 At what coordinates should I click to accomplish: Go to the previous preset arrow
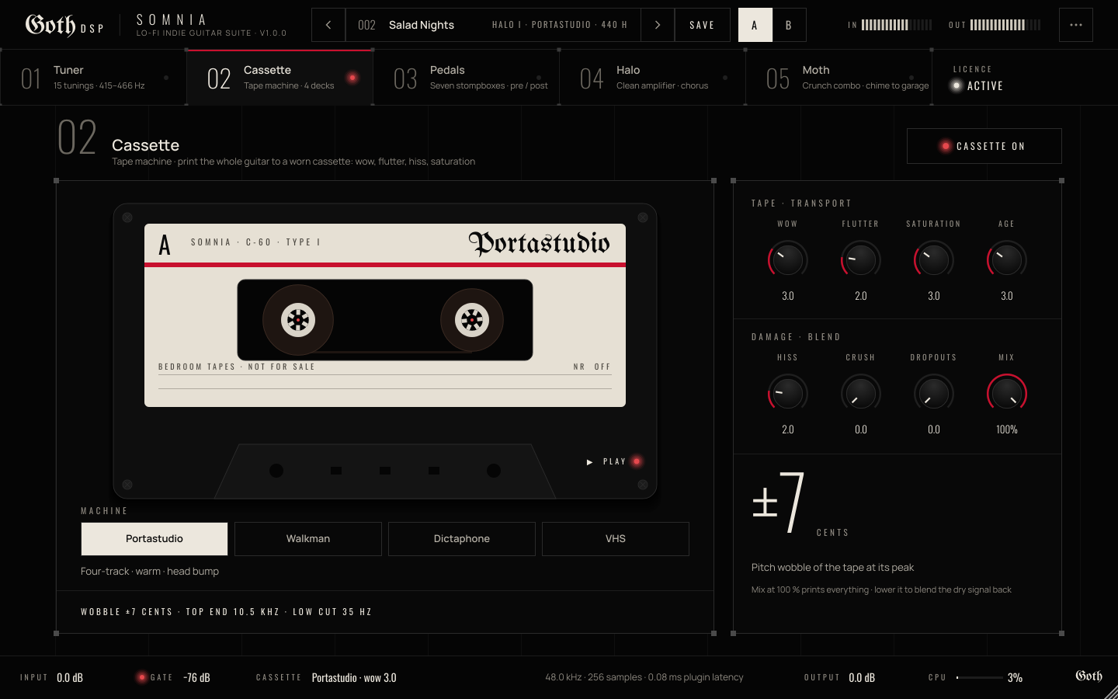(328, 25)
